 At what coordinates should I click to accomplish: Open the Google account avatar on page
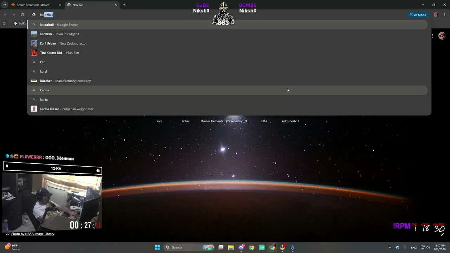pyautogui.click(x=442, y=36)
